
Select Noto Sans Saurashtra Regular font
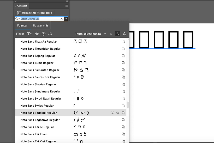click(x=71, y=77)
